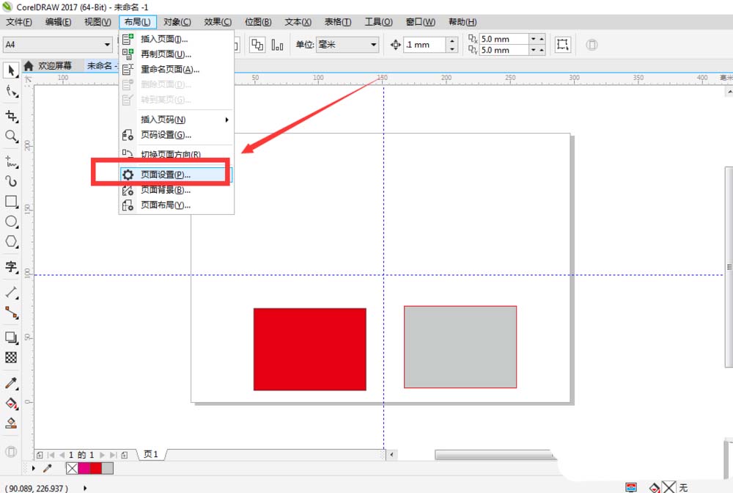Select the Rectangle tool
Screen dimensions: 733x493
pos(11,202)
